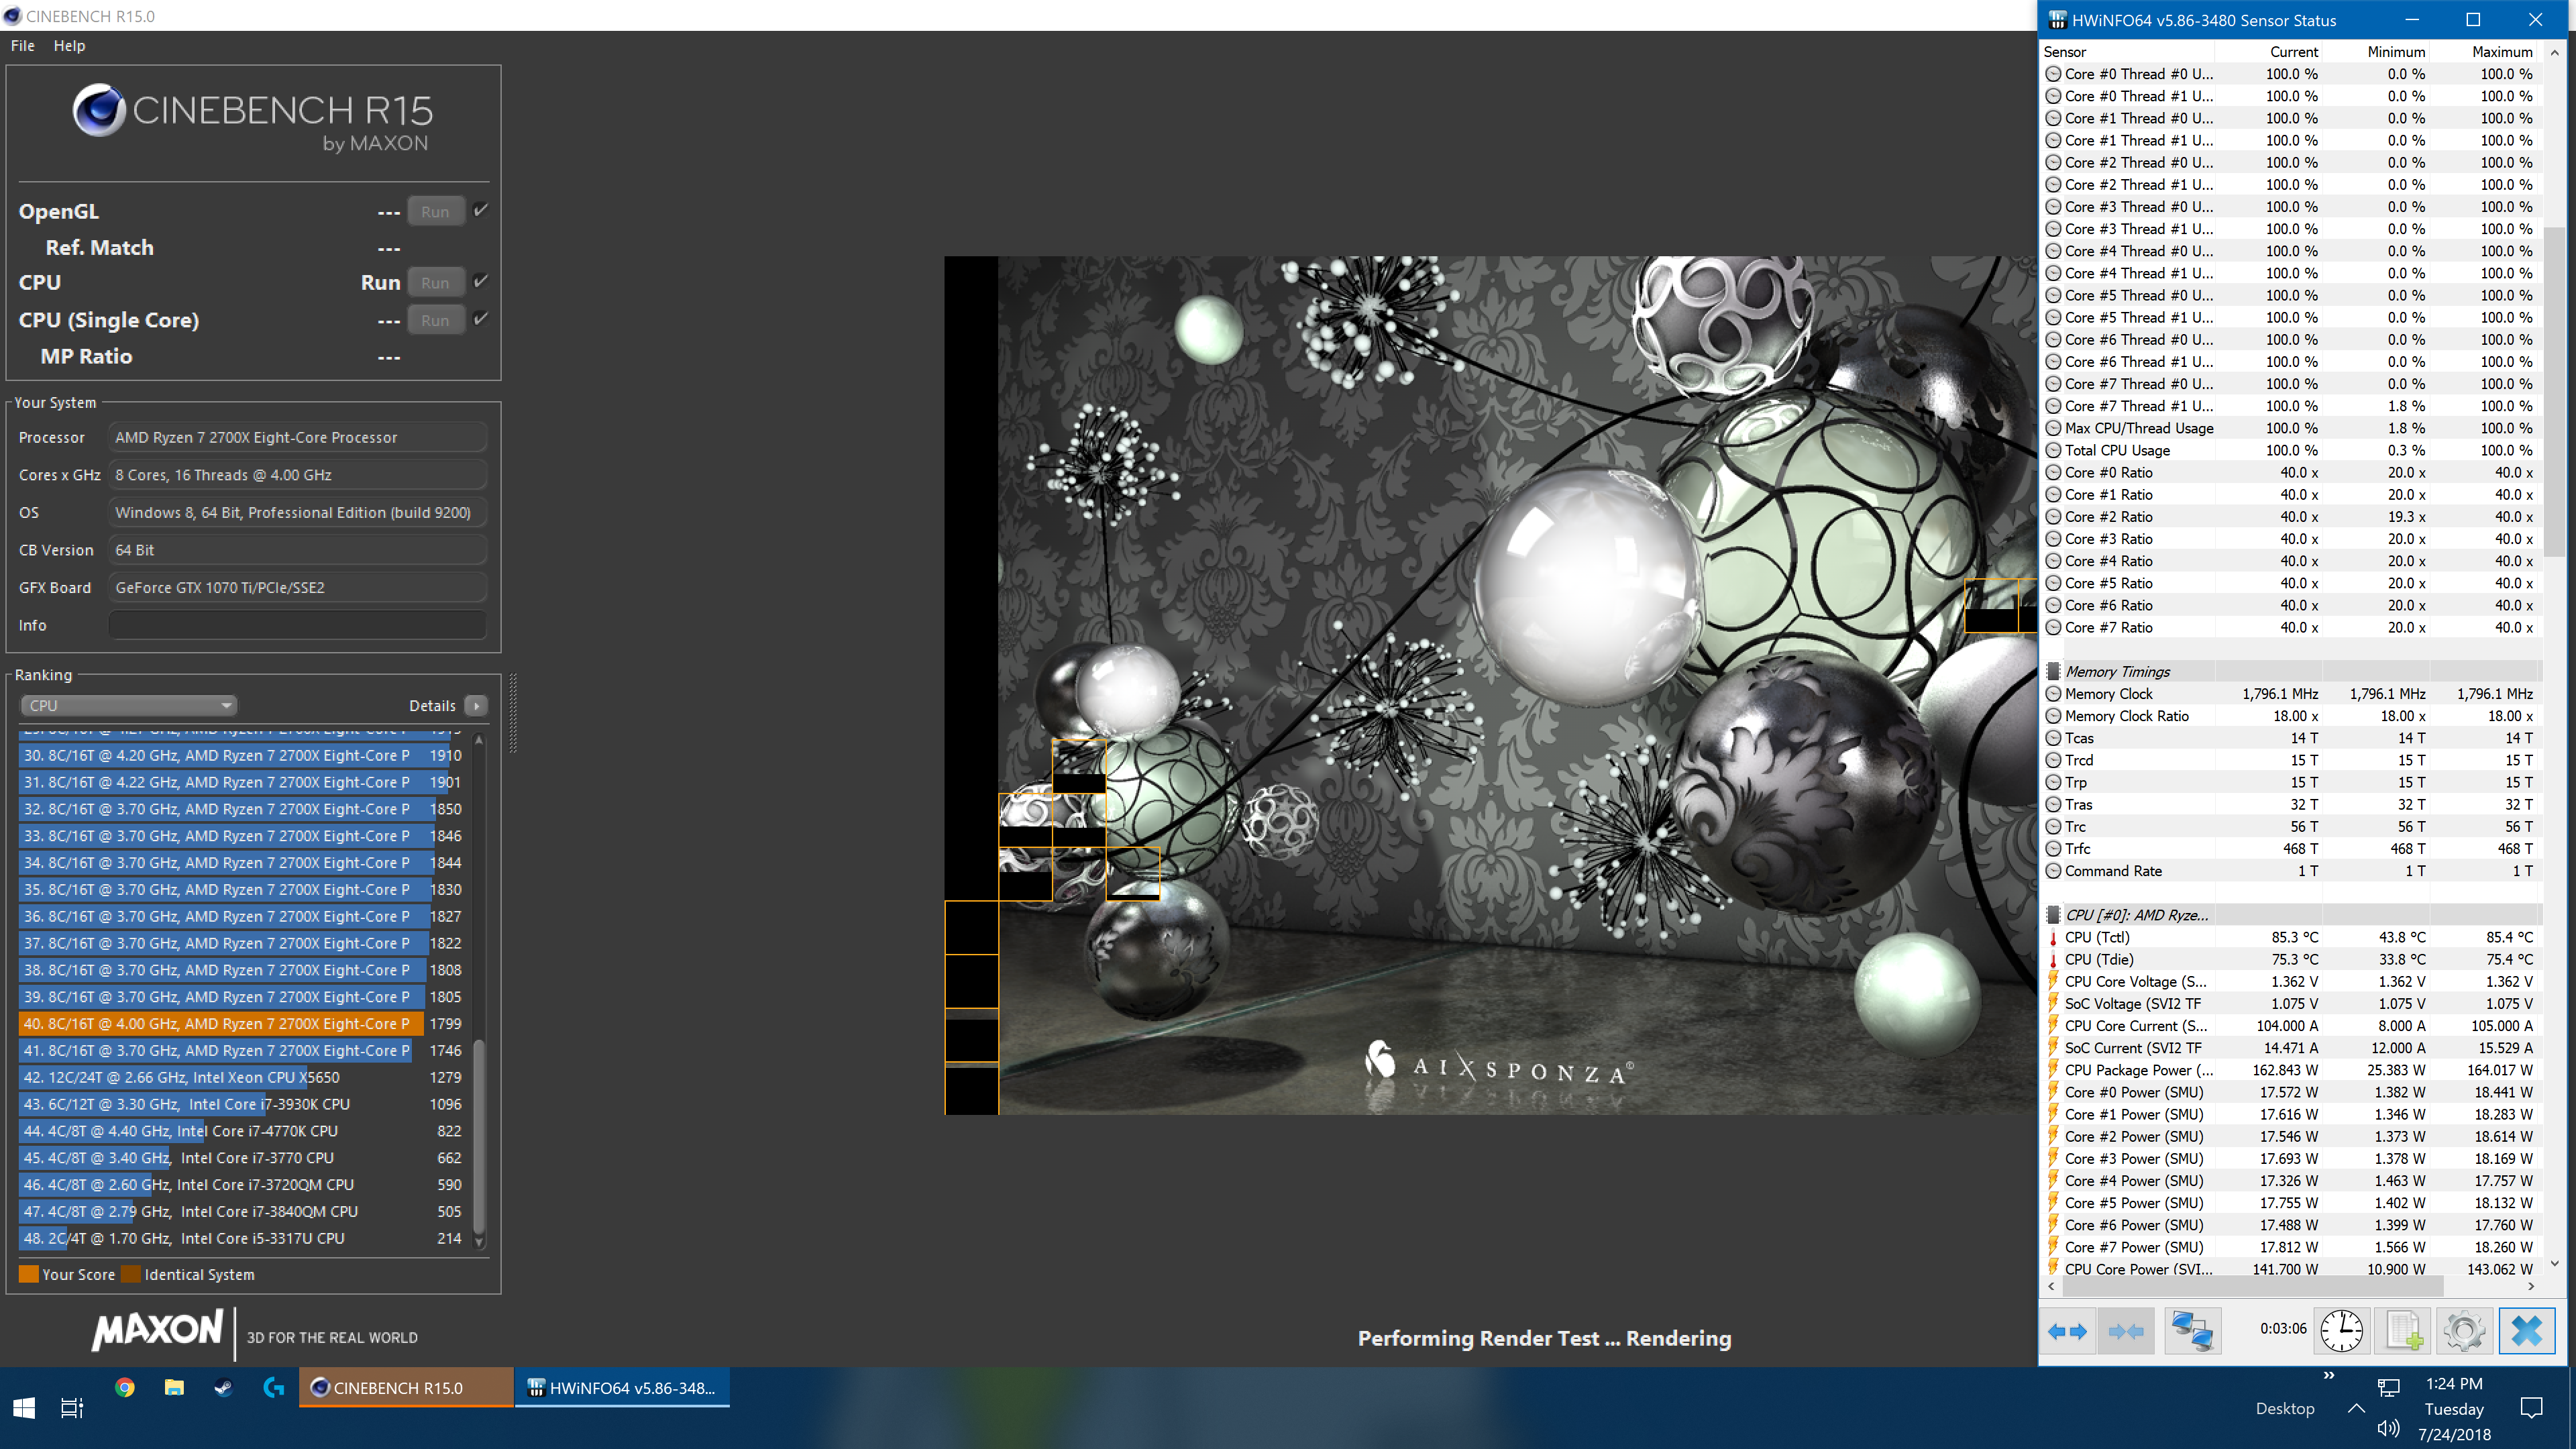The height and width of the screenshot is (1449, 2576).
Task: Open Task View on taskbar
Action: pos(72,1408)
